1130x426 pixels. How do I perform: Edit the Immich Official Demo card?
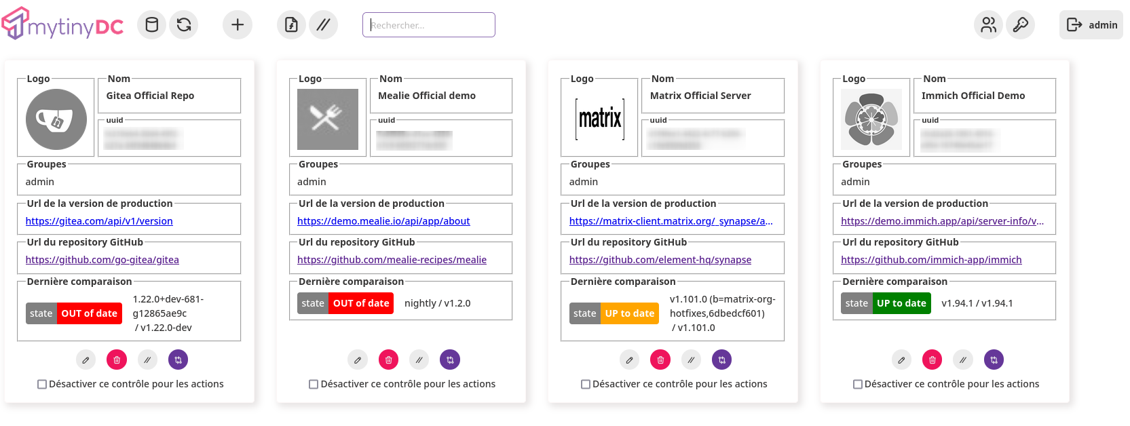tap(901, 360)
